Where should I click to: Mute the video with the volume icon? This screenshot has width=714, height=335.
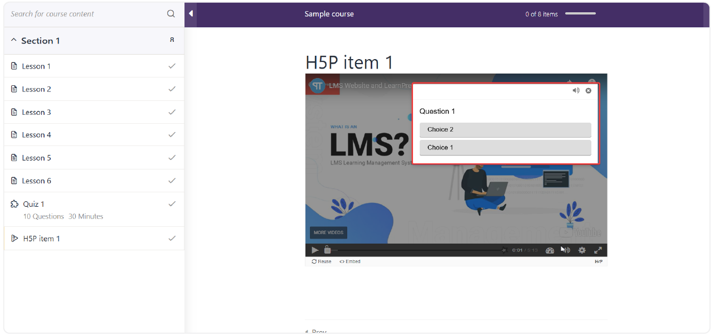[565, 250]
